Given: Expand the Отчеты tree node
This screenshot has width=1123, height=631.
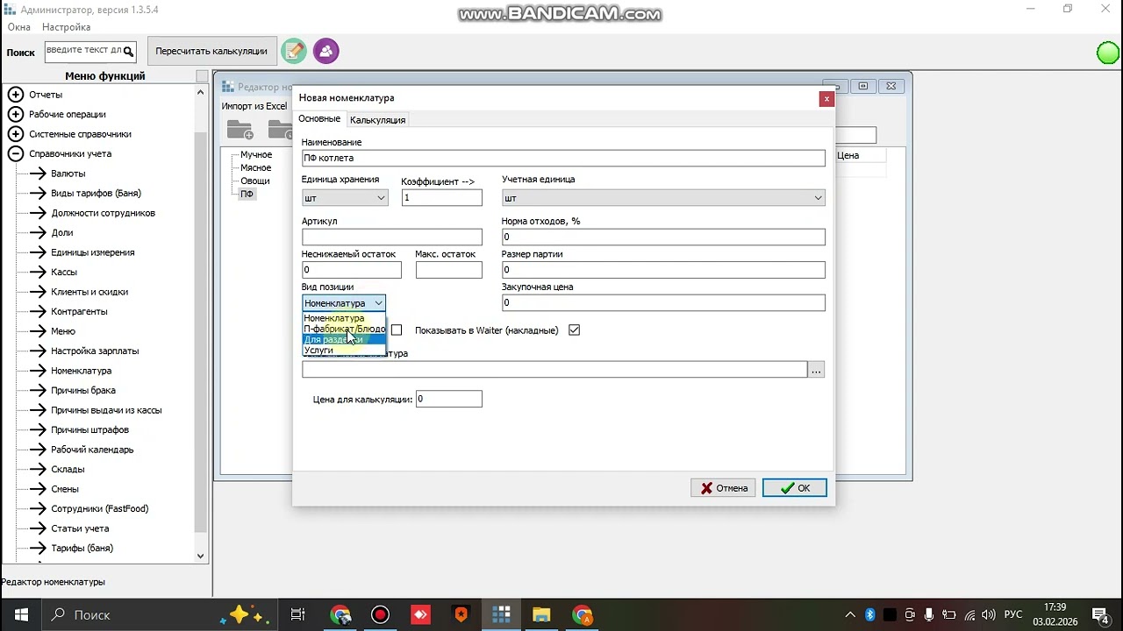Looking at the screenshot, I should 15,95.
